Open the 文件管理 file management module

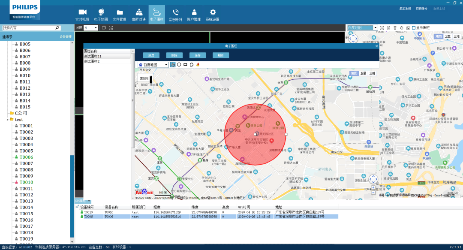coord(120,15)
